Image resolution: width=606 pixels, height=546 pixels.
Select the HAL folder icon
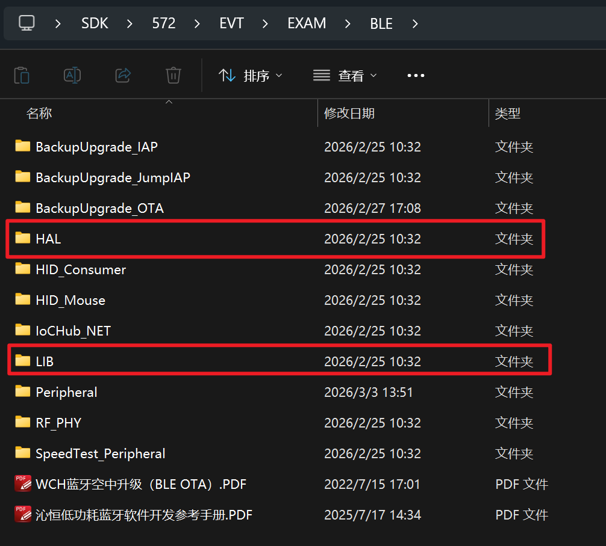pyautogui.click(x=23, y=238)
